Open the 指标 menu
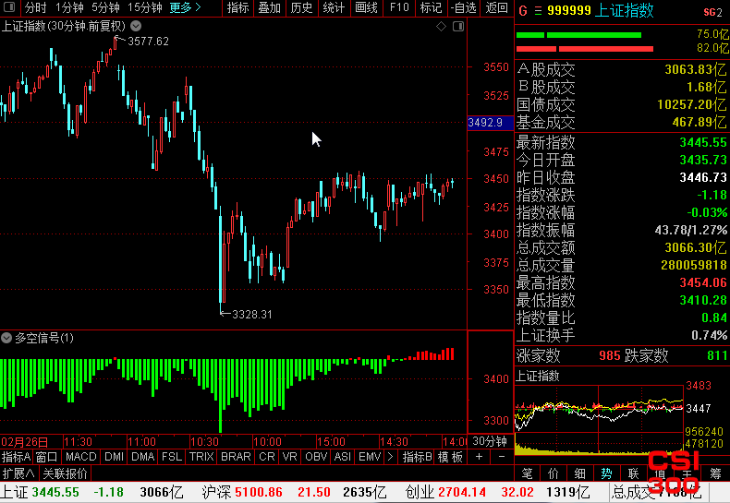The image size is (730, 503). 237,7
